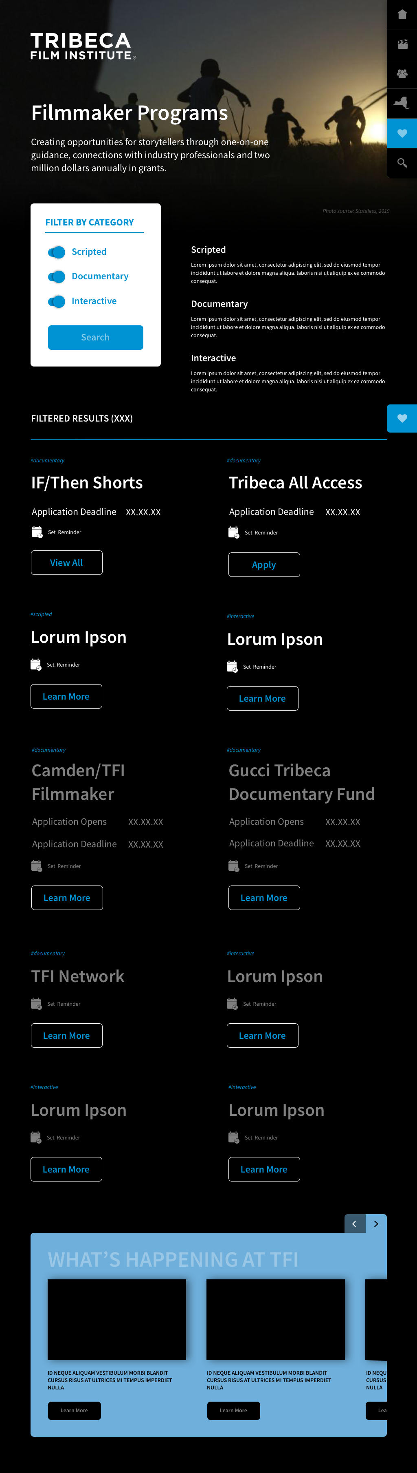The height and width of the screenshot is (1473, 417).
Task: Click calendar icon on Gucci Tribeca Documentary Fund card
Action: 234,866
